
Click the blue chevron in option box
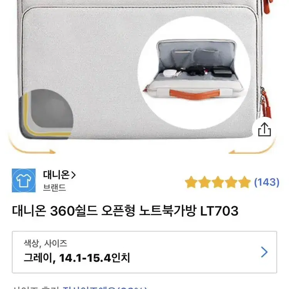(x=264, y=252)
